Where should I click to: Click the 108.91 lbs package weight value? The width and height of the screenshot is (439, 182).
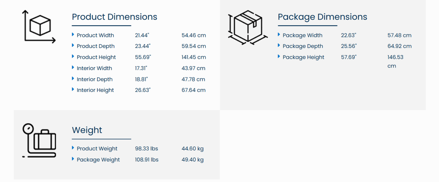(x=146, y=160)
